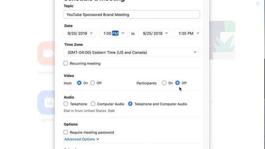Select Telephone and Computer Audio option
This screenshot has width=265, height=149.
[130, 104]
